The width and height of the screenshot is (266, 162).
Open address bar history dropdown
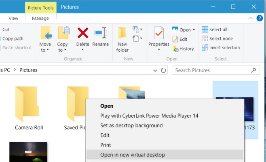coord(155,70)
